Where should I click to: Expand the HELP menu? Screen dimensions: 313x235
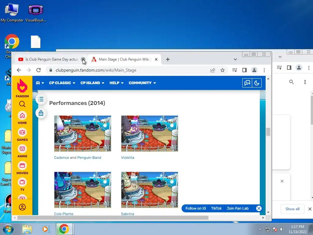tap(116, 83)
